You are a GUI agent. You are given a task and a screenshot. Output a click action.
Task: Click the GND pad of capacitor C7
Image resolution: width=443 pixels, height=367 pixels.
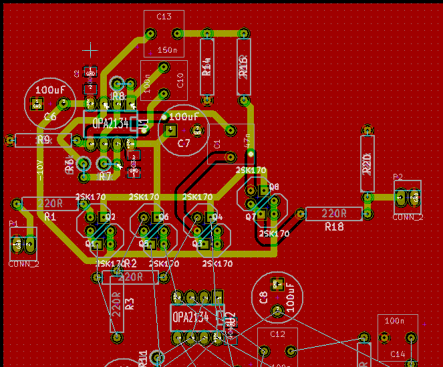click(x=197, y=130)
